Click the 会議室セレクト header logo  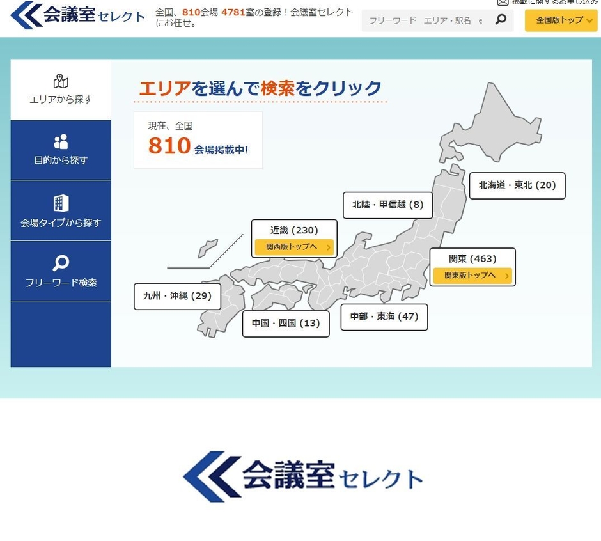pyautogui.click(x=78, y=15)
